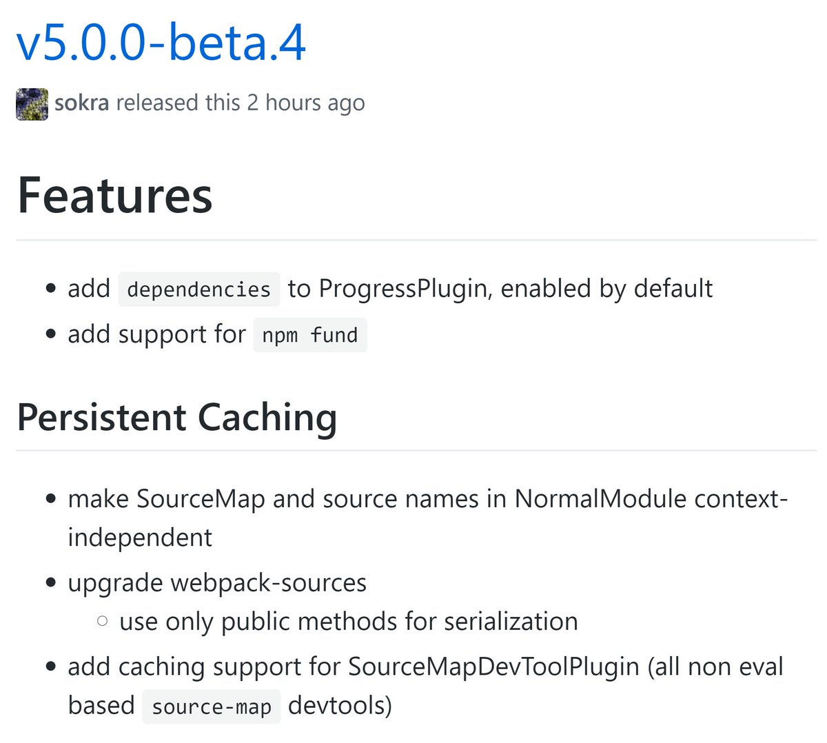Click the "devtools)" text after source-map

(x=340, y=706)
